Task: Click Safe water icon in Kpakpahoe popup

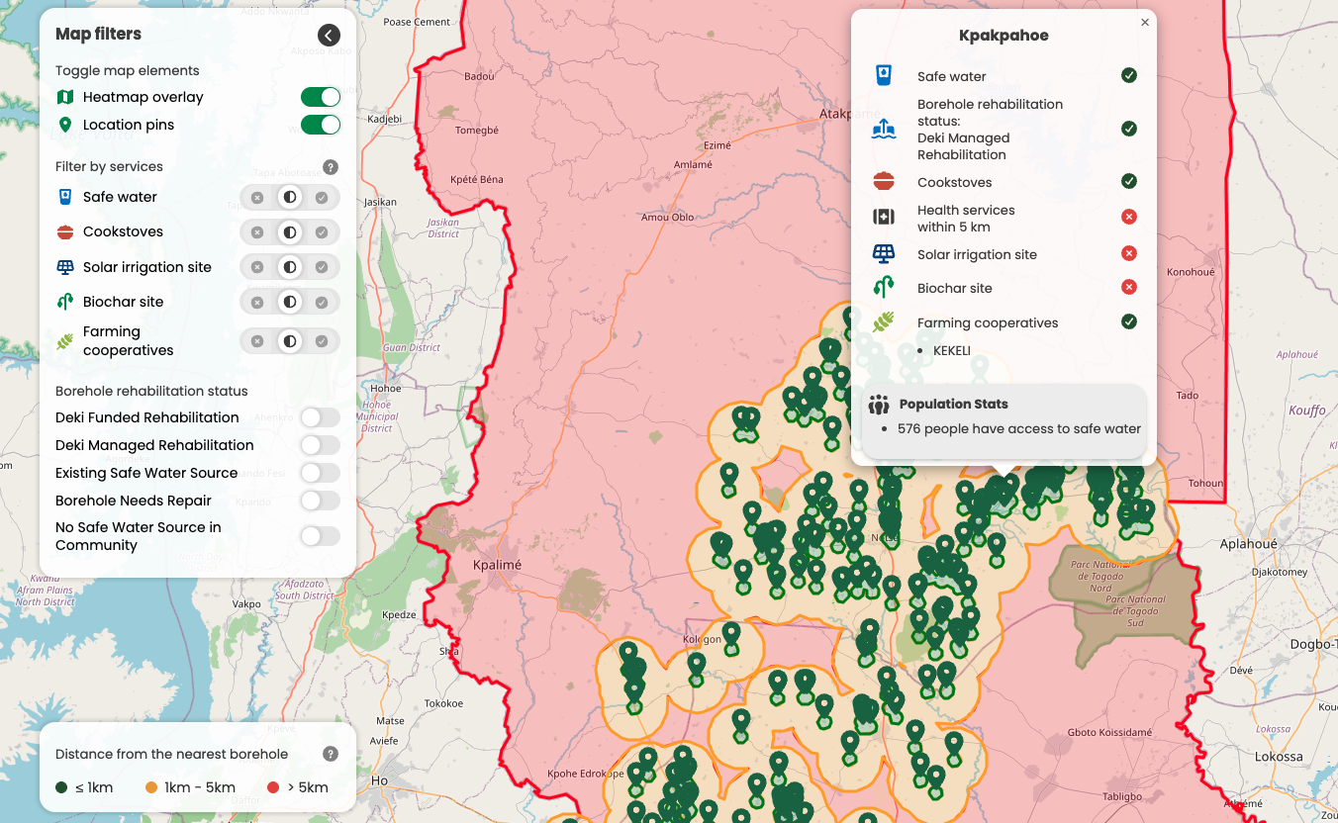Action: point(884,76)
